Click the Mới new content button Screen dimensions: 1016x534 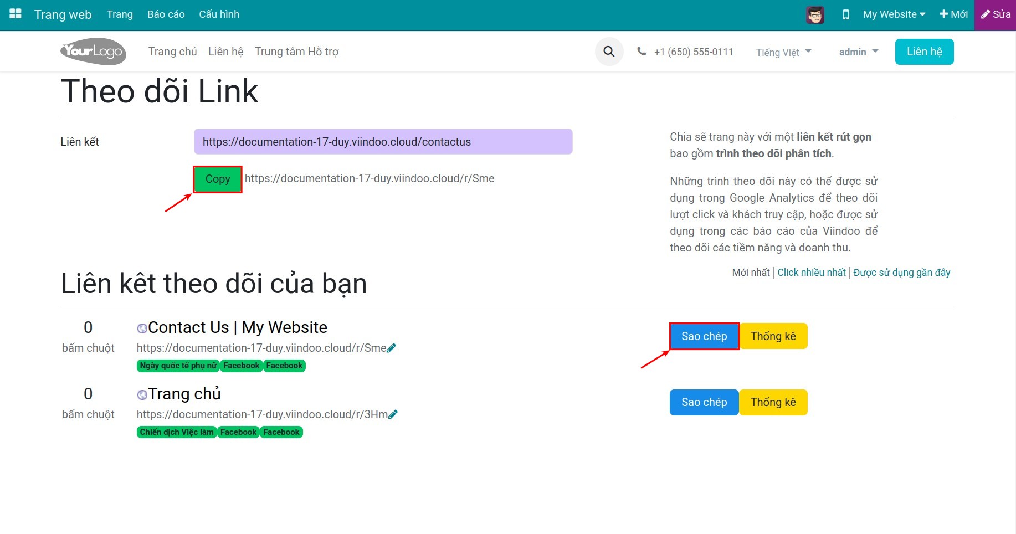pyautogui.click(x=953, y=14)
